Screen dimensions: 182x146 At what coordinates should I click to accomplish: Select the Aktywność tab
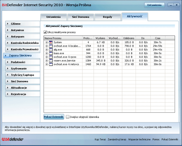coord(135,16)
